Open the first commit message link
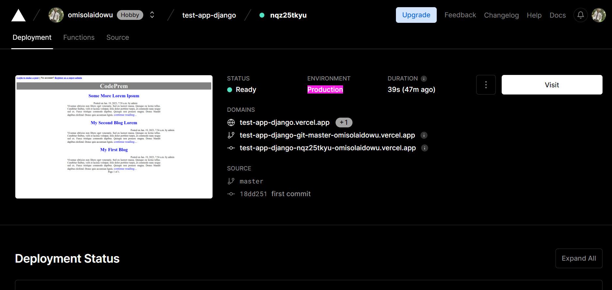The width and height of the screenshot is (612, 290). (x=291, y=194)
